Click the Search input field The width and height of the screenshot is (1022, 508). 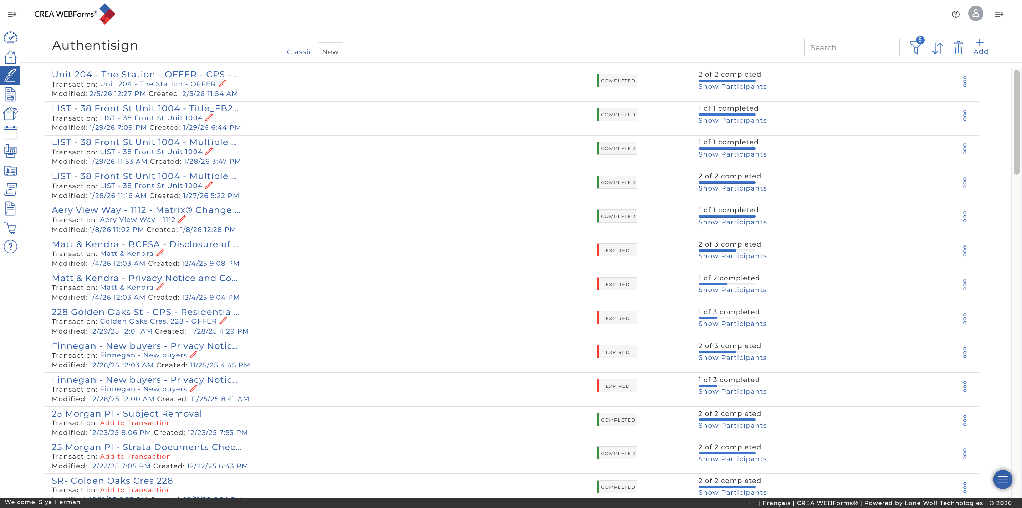pos(852,47)
